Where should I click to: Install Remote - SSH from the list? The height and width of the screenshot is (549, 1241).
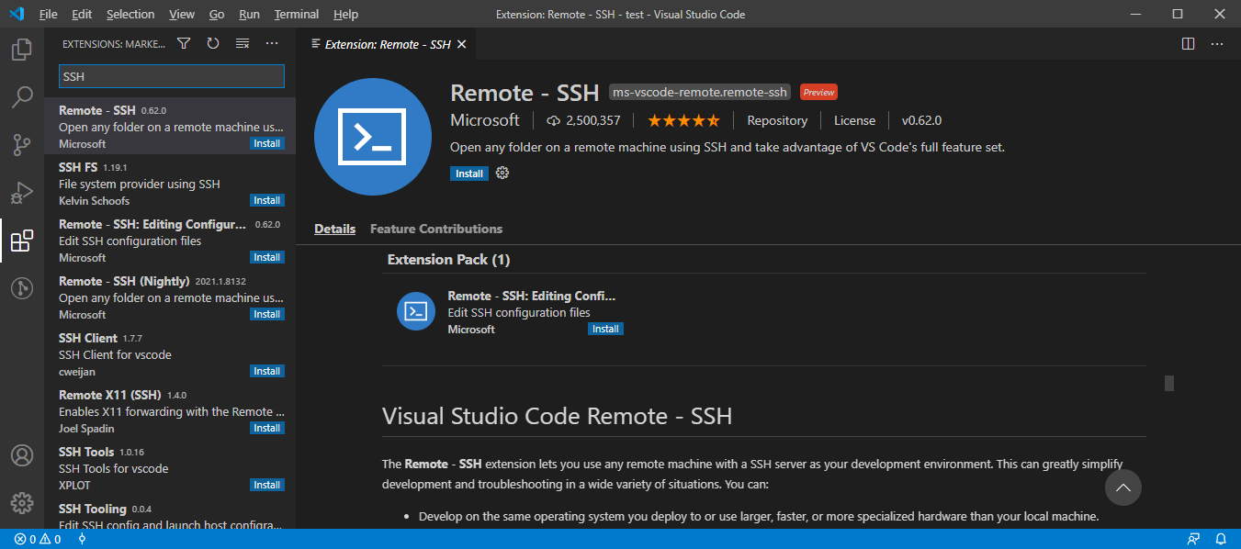click(267, 143)
